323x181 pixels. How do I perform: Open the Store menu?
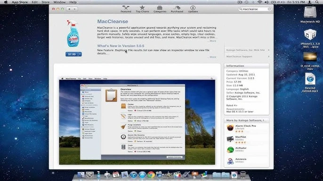46,2
